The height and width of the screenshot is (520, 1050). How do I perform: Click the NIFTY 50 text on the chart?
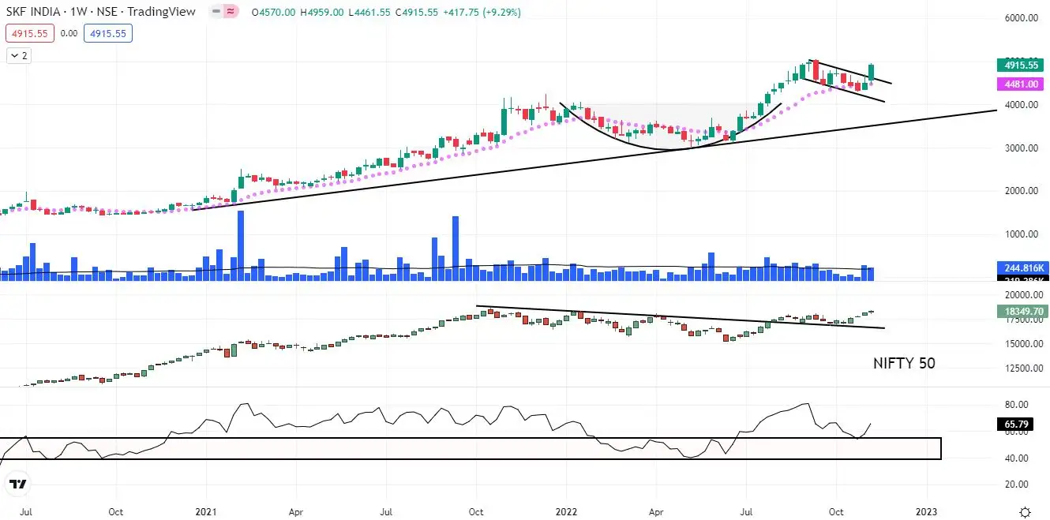pos(903,364)
